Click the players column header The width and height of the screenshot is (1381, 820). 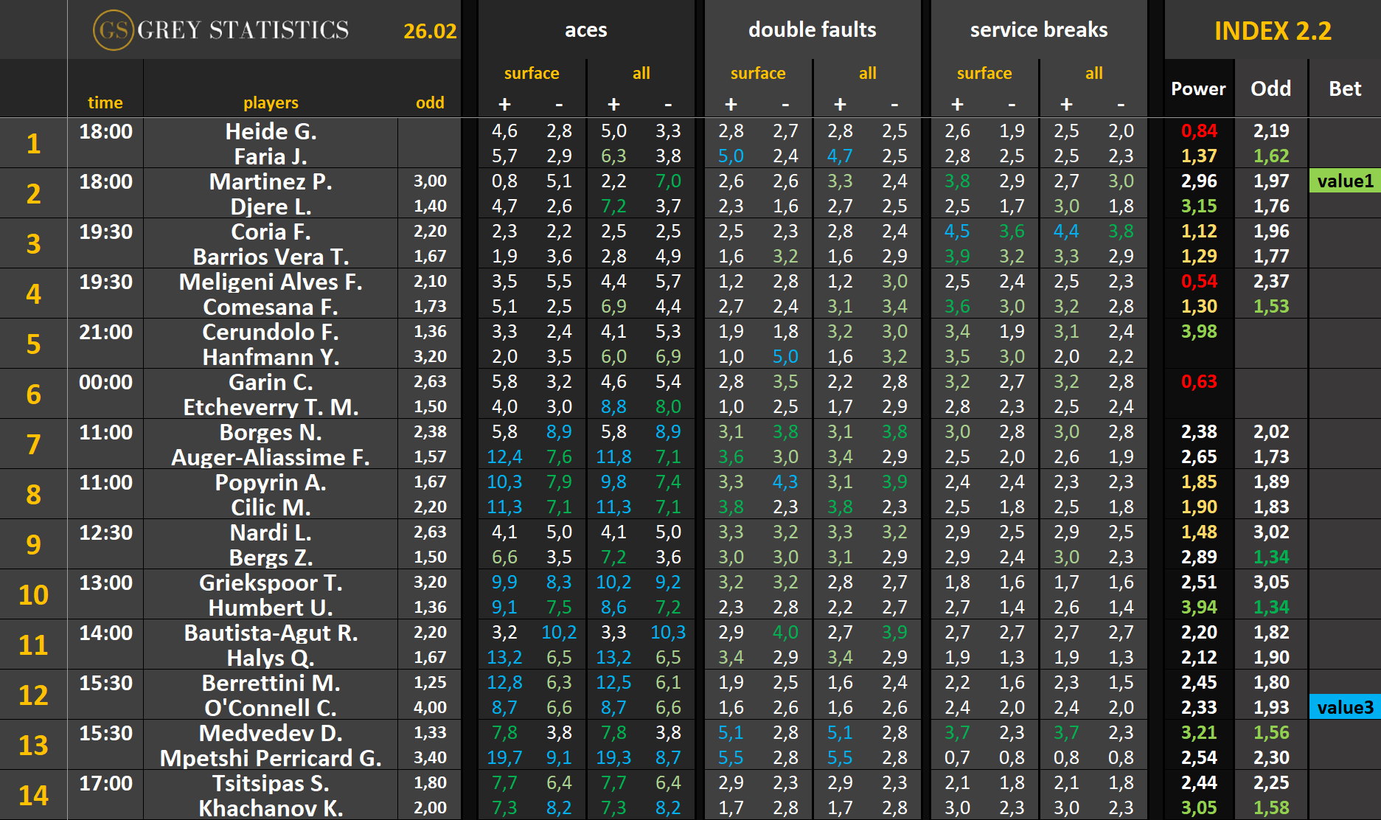(x=271, y=103)
